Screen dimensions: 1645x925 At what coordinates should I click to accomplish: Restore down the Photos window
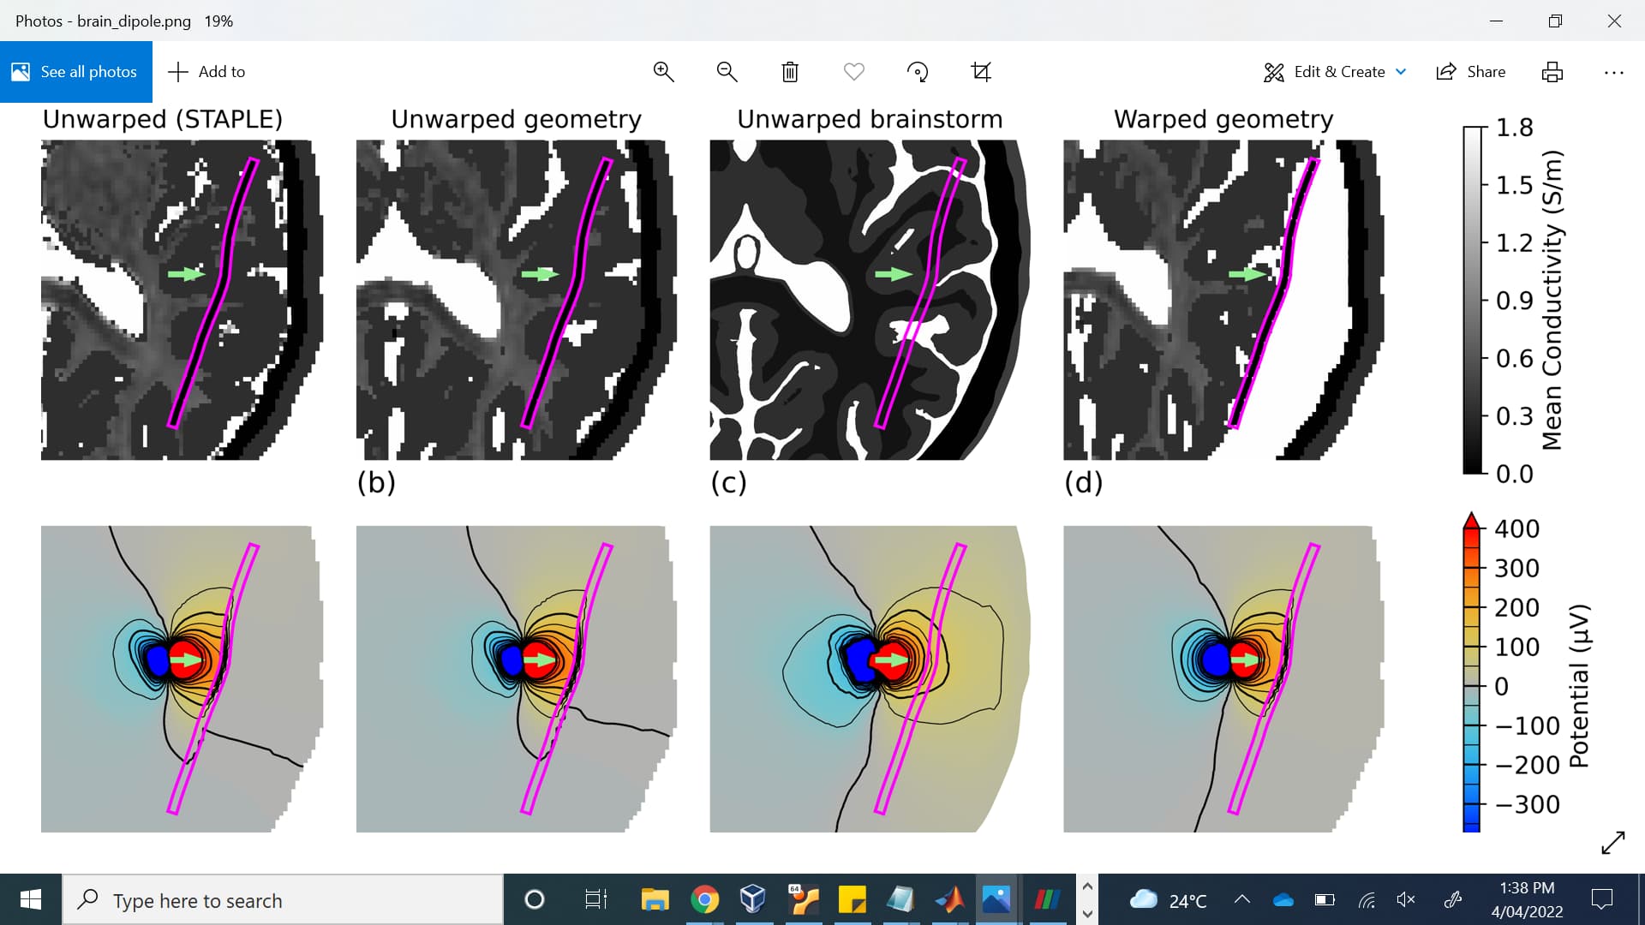[x=1555, y=21]
